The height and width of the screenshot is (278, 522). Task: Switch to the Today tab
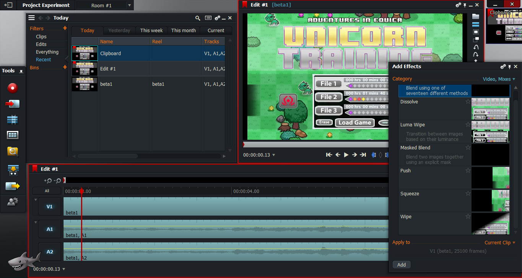tap(87, 31)
